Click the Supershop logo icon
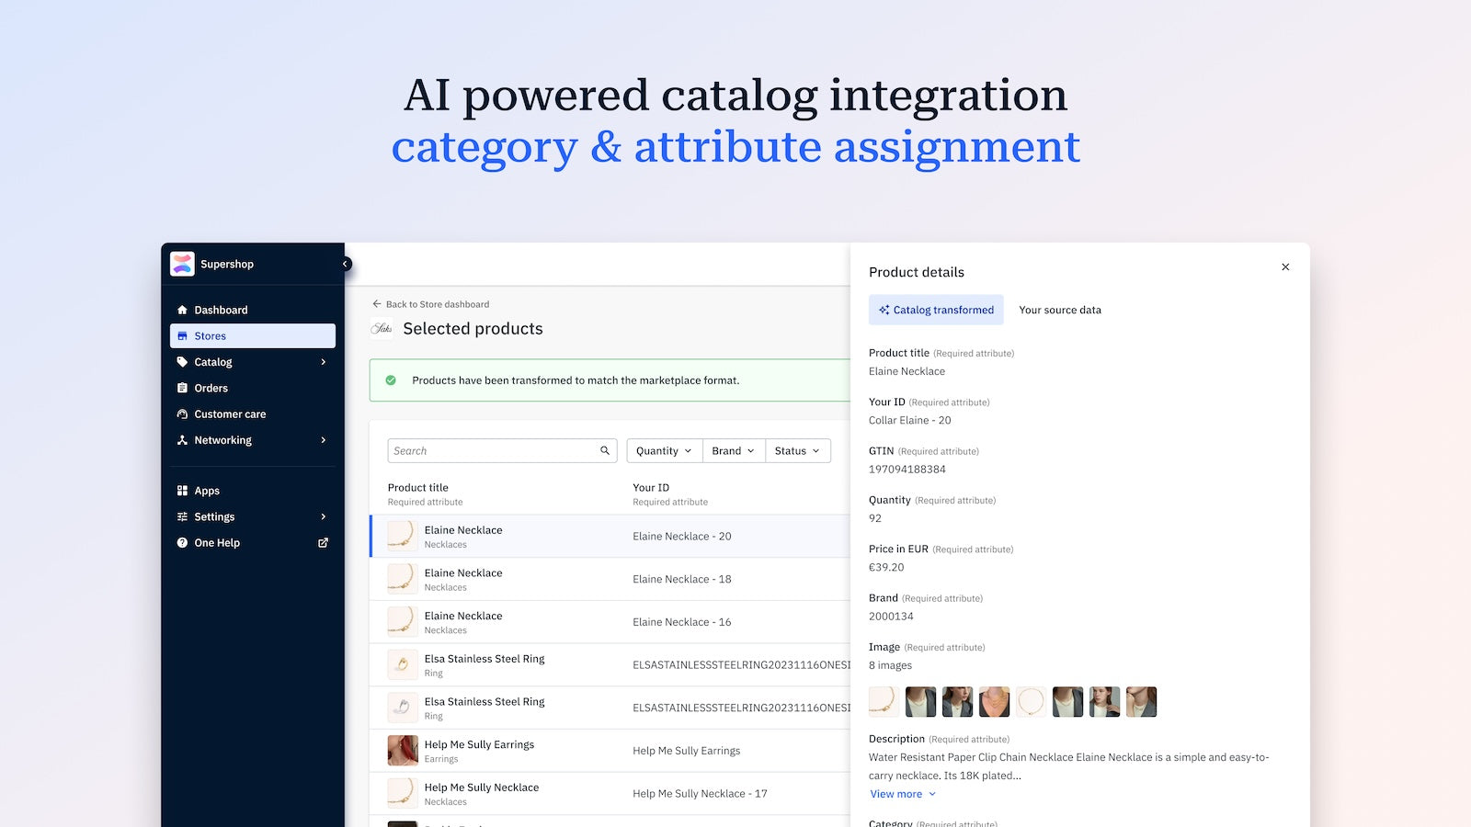 [x=184, y=264]
